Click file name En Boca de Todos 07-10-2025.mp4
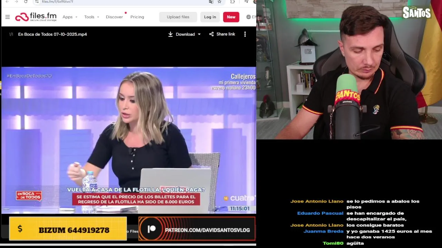Screen dimensions: 442x248 (x=52, y=34)
